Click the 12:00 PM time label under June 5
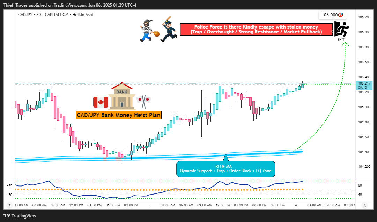Viewport: 377px width, 222px height. point(223,205)
